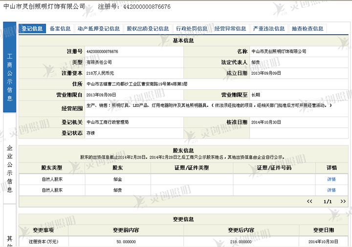
Task: Click the 218.000000 post-change value
Action: coord(241,242)
